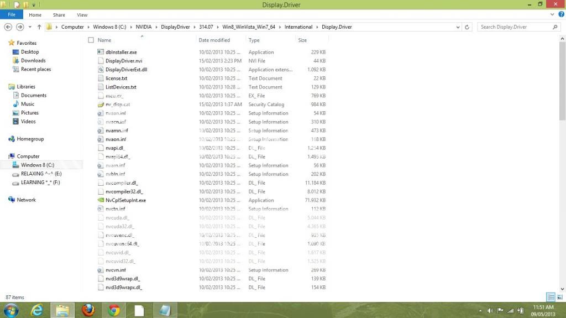
Task: Open Google Chrome from the taskbar
Action: pos(114,310)
